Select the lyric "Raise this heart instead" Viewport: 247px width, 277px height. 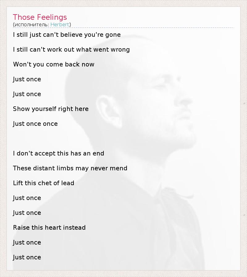click(x=49, y=228)
